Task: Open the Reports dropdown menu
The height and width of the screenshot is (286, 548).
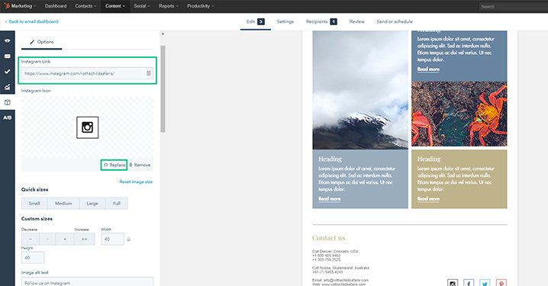Action: pyautogui.click(x=169, y=6)
